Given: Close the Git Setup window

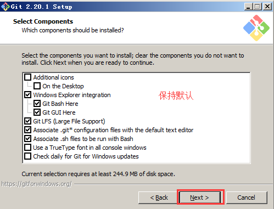Looking at the screenshot, I should coord(267,7).
